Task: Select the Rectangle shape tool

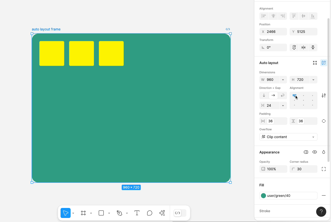Action: tap(101, 213)
